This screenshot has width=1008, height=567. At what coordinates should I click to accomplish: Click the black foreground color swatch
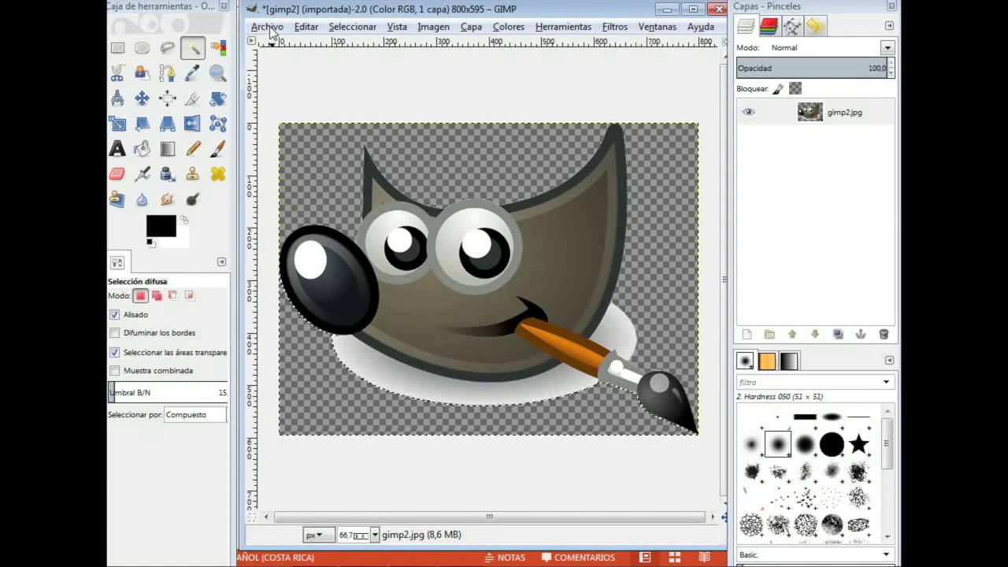coord(161,226)
